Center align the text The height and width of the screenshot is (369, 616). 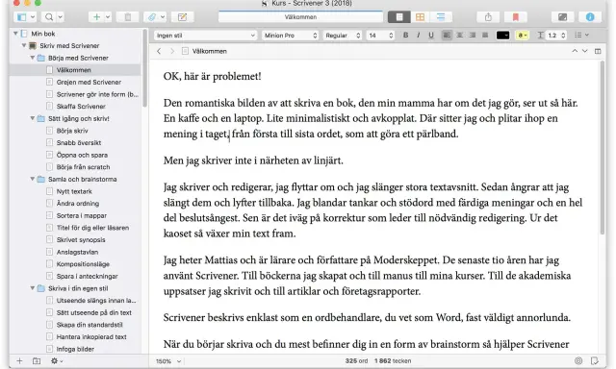pyautogui.click(x=459, y=36)
